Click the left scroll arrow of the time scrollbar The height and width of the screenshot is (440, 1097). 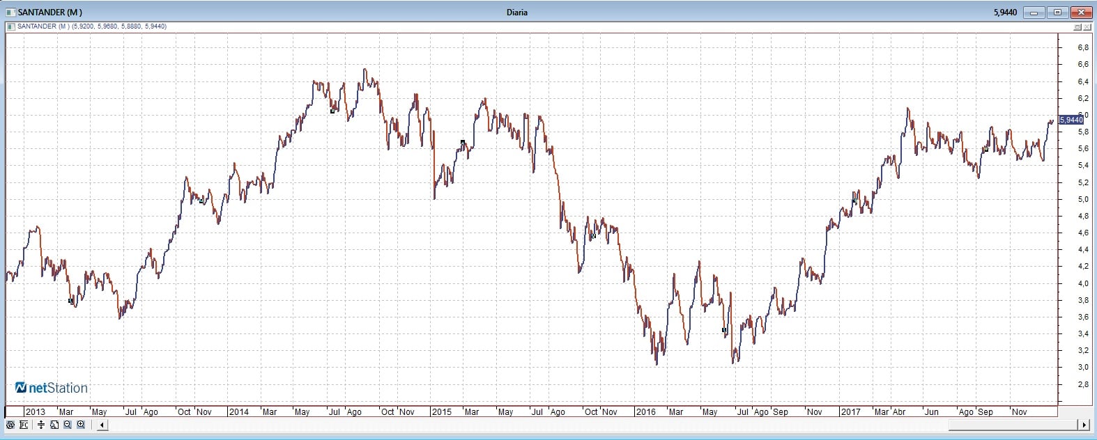[102, 425]
